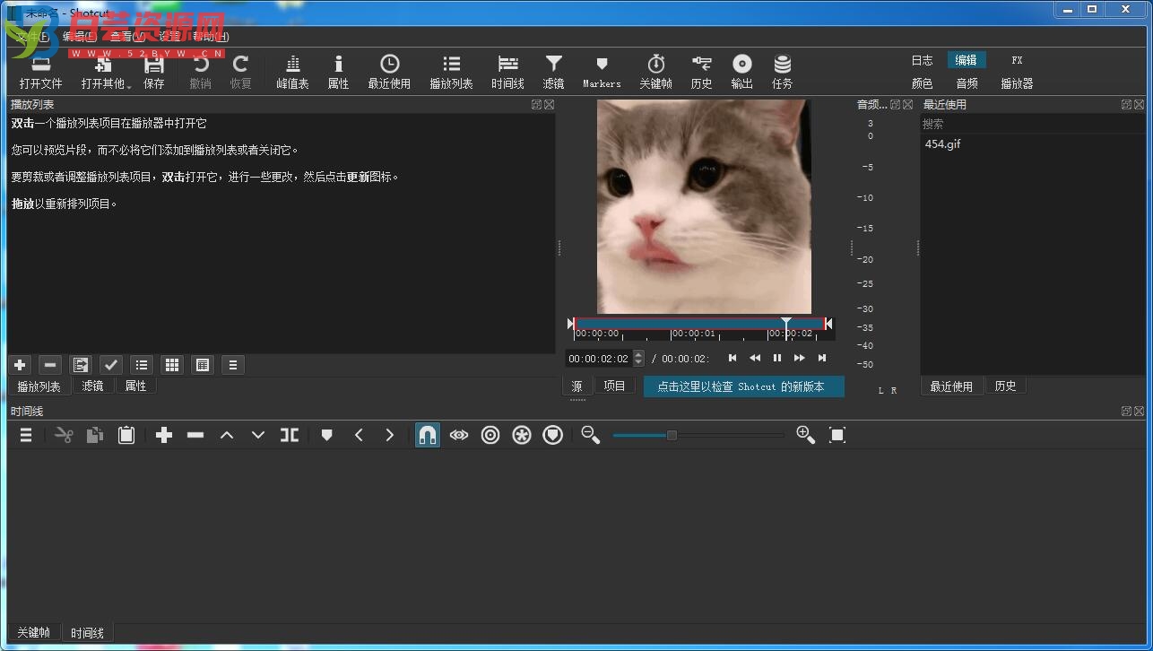Screen dimensions: 1153x651
Task: Append to track with timeline plus icon
Action: point(164,435)
